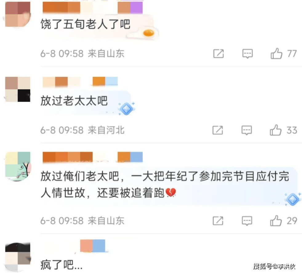The width and height of the screenshot is (302, 273).
Task: Like the comment with 77 likes
Action: (x=276, y=53)
